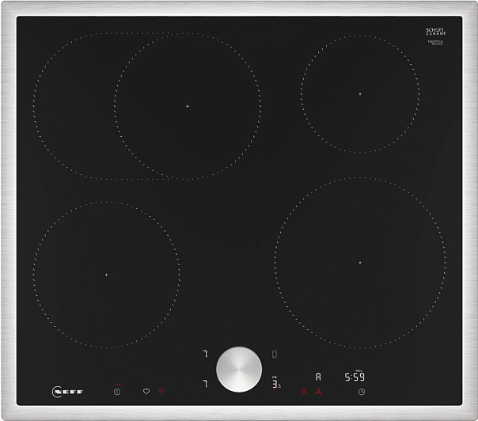Tap the red Wi-Fi connection icon
The image size is (478, 421).
click(160, 391)
